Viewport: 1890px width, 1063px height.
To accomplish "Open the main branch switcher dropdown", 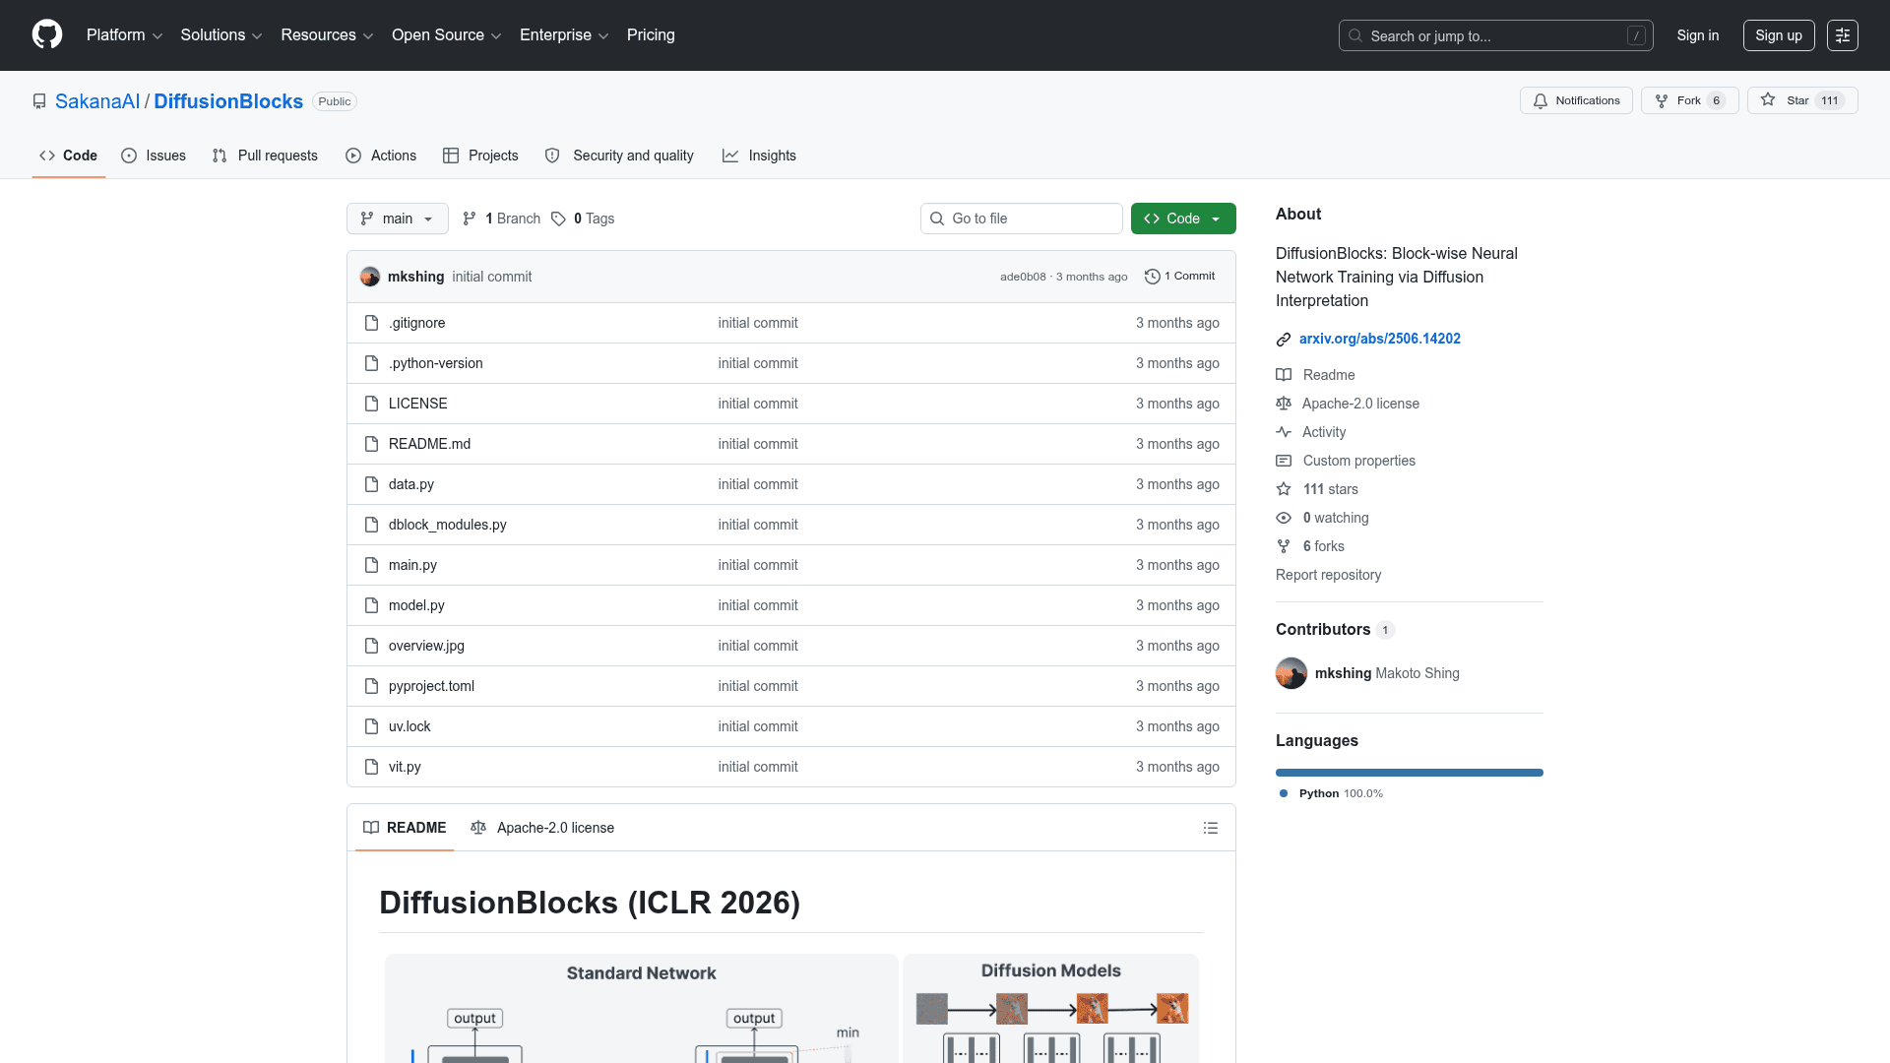I will [x=398, y=219].
